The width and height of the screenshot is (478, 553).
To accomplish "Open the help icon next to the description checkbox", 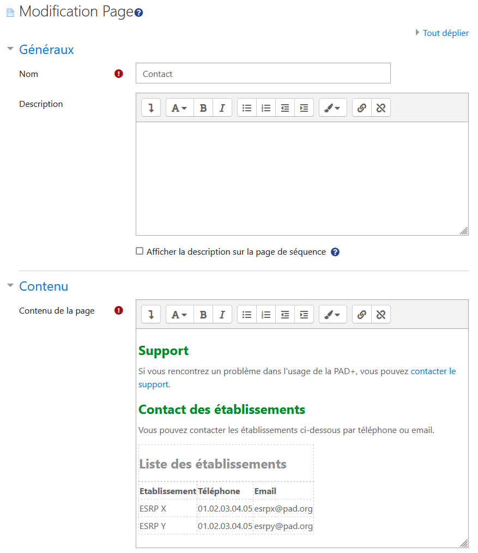I will (335, 251).
